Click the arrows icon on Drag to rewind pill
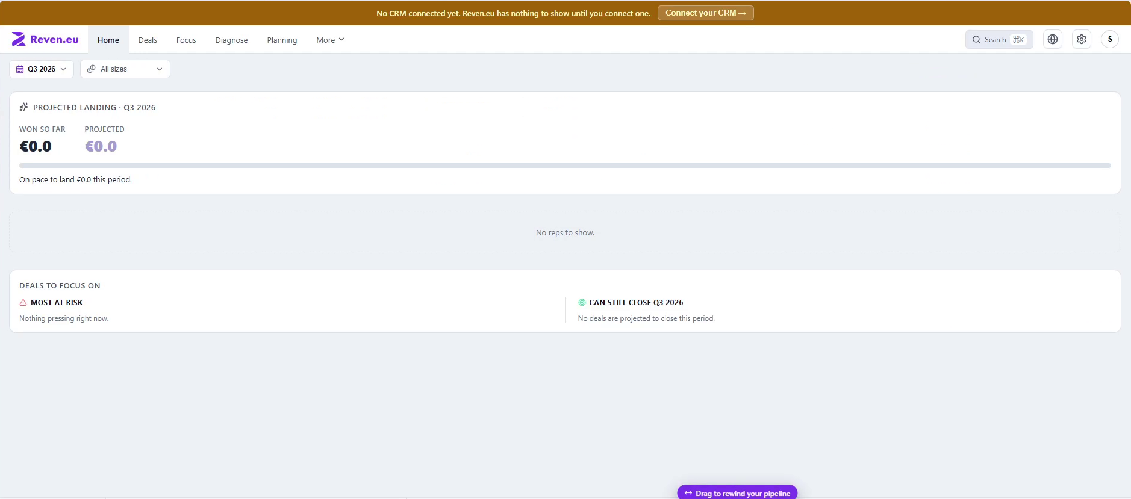 point(688,493)
